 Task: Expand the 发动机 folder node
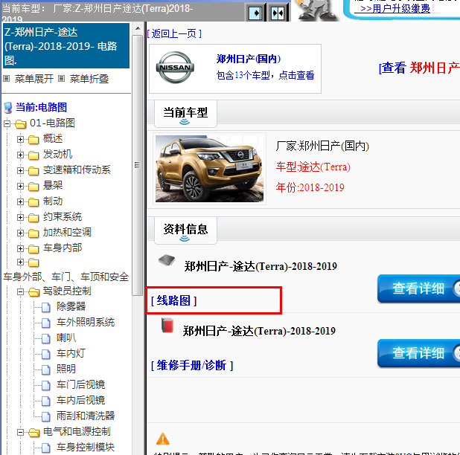pos(20,155)
